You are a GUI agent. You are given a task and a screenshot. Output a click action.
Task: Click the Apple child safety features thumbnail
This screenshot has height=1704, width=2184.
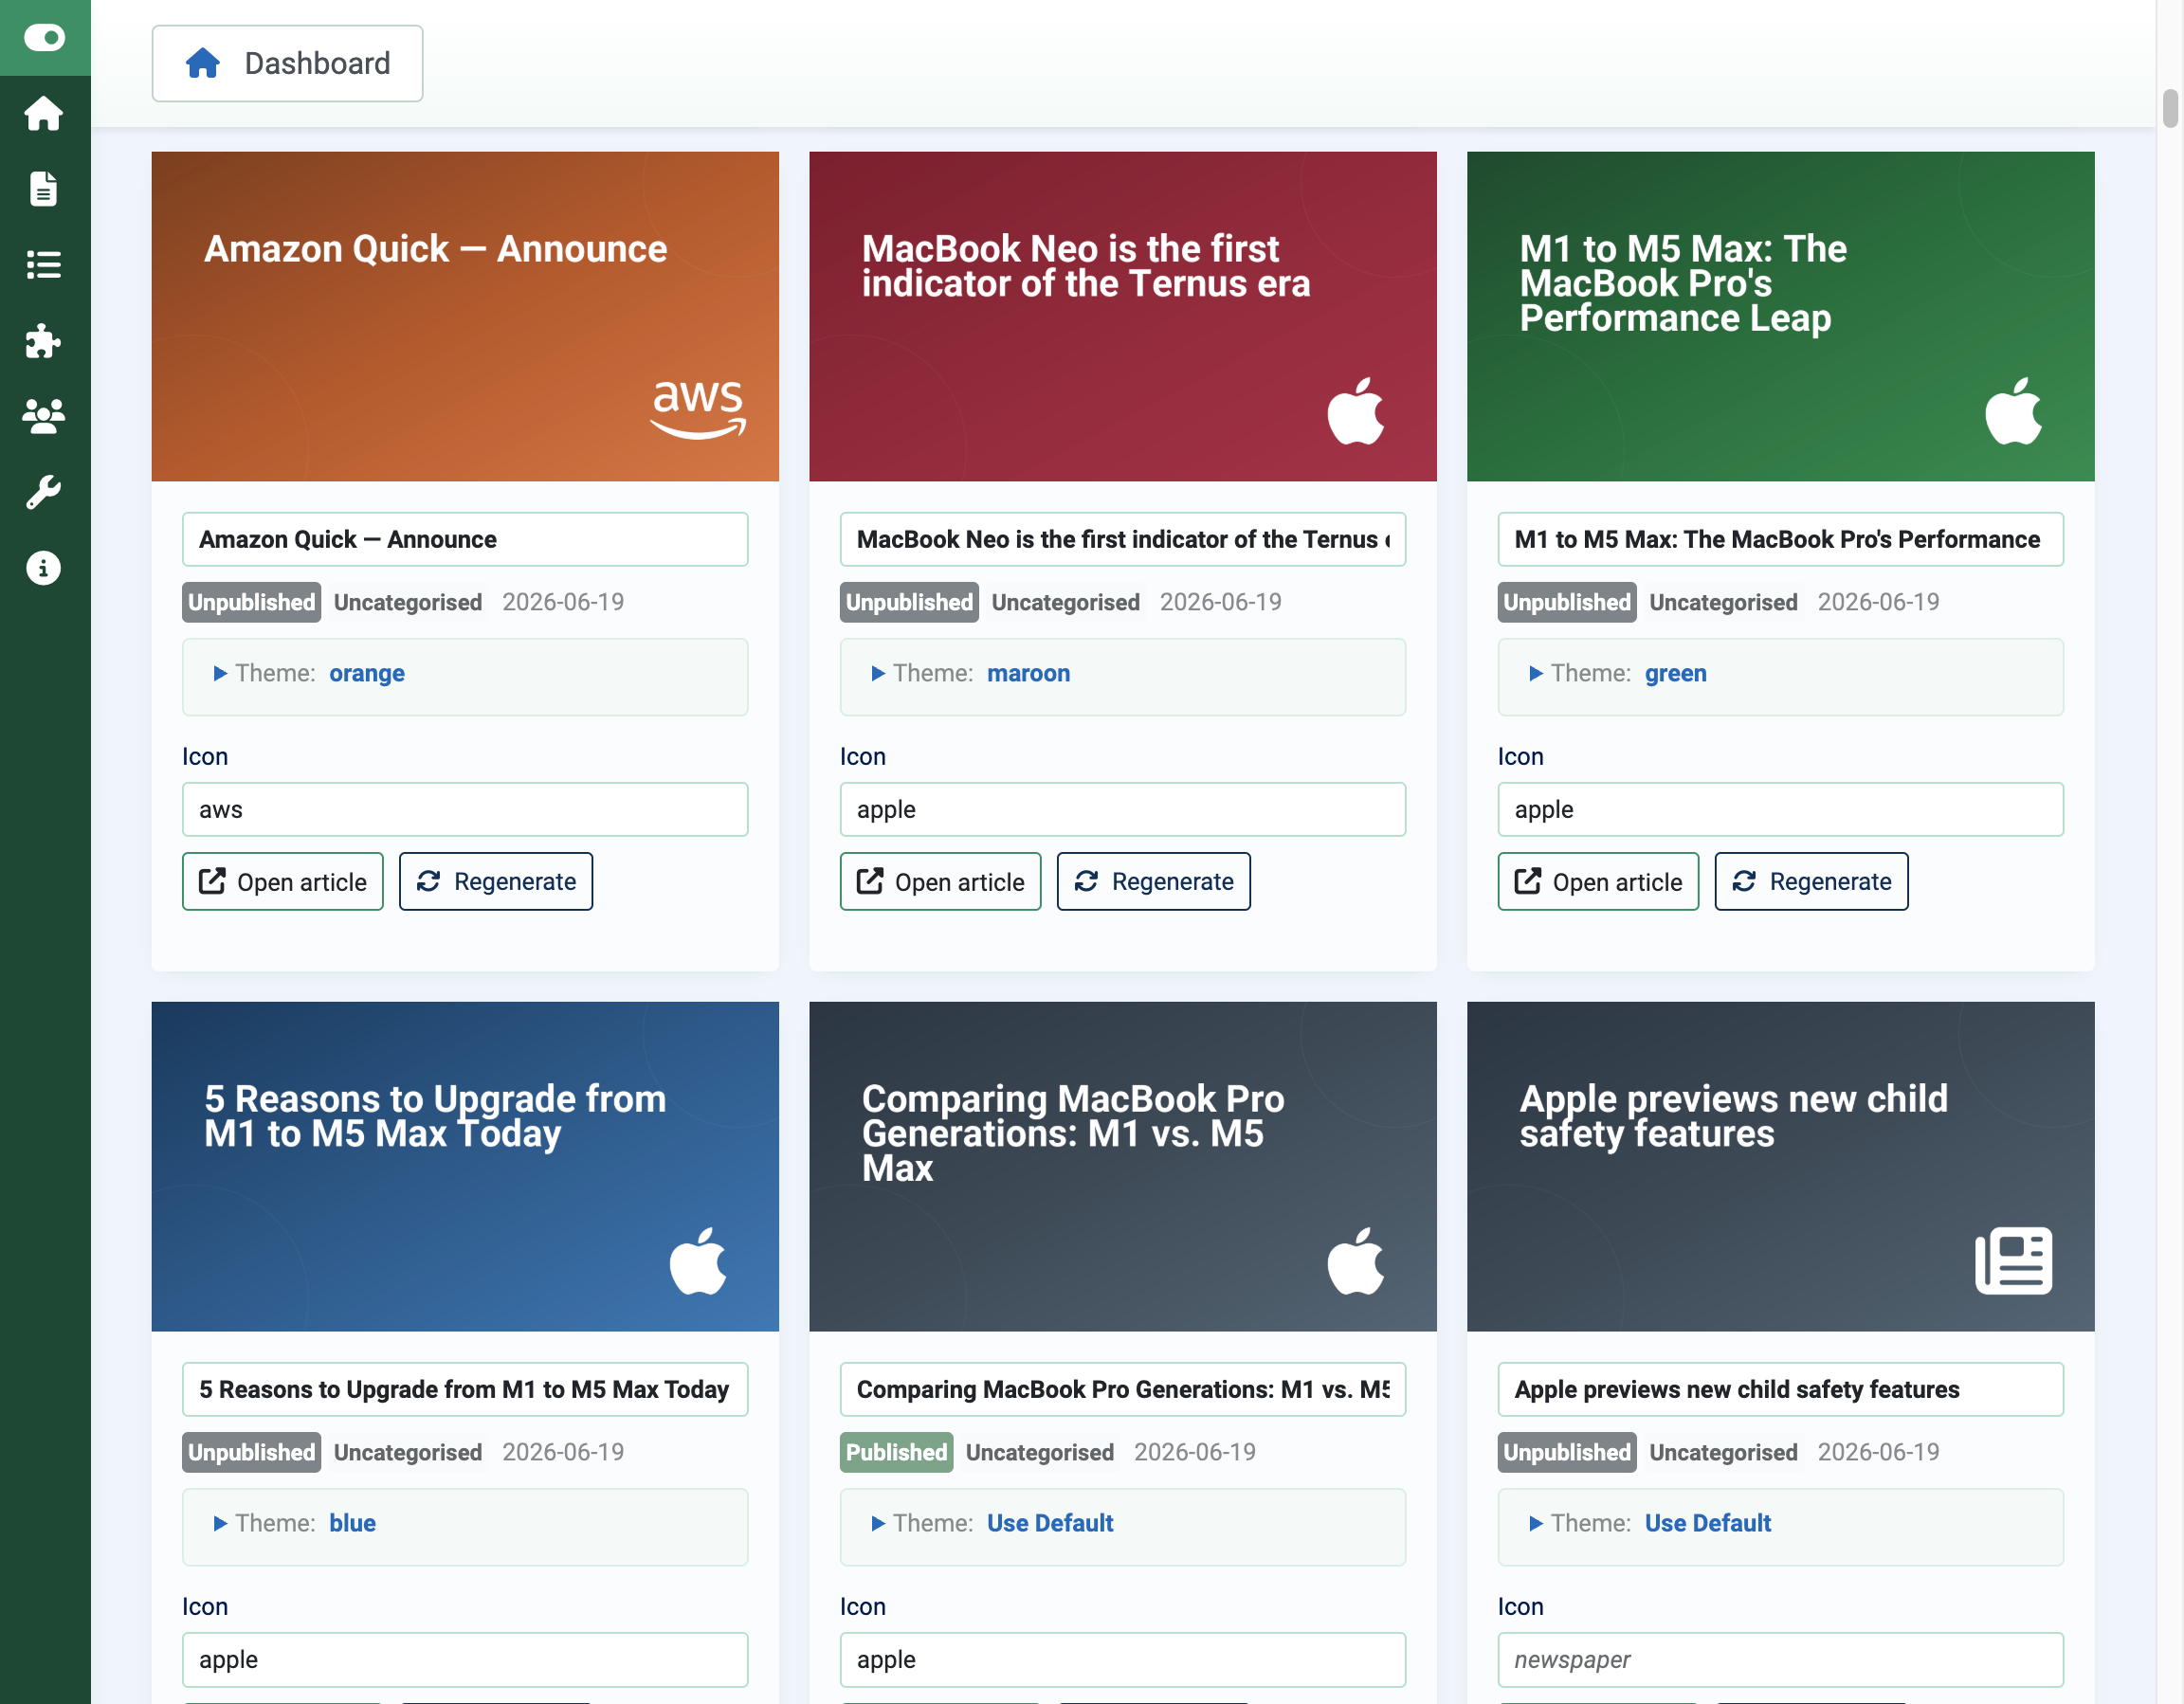click(1780, 1166)
